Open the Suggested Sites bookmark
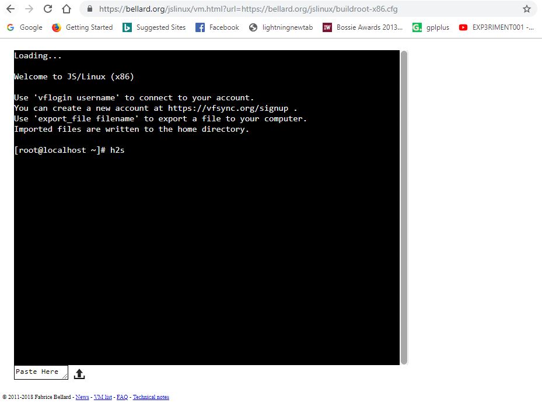The width and height of the screenshot is (542, 403). pyautogui.click(x=153, y=27)
